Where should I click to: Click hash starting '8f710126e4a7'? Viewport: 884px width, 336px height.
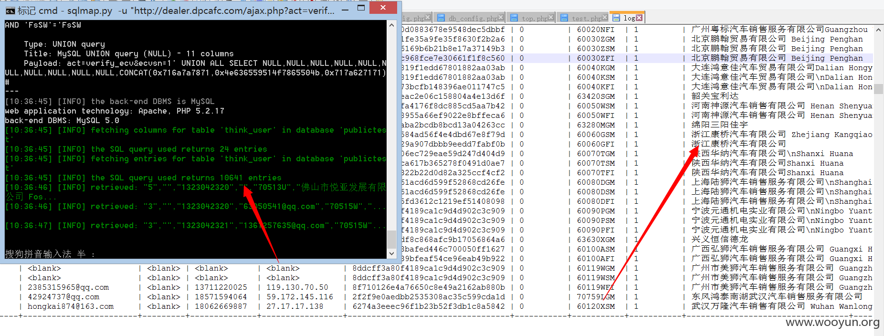tap(429, 287)
